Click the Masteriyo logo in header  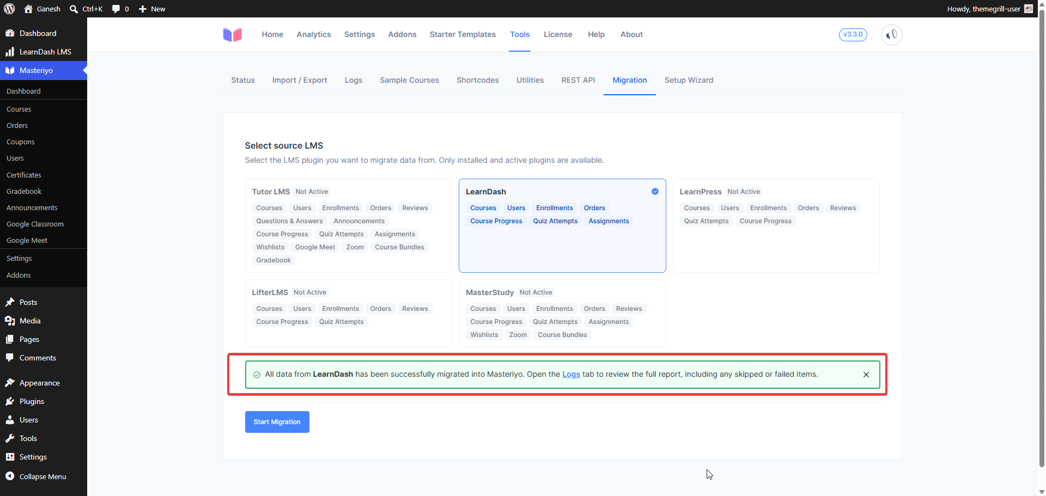[233, 34]
